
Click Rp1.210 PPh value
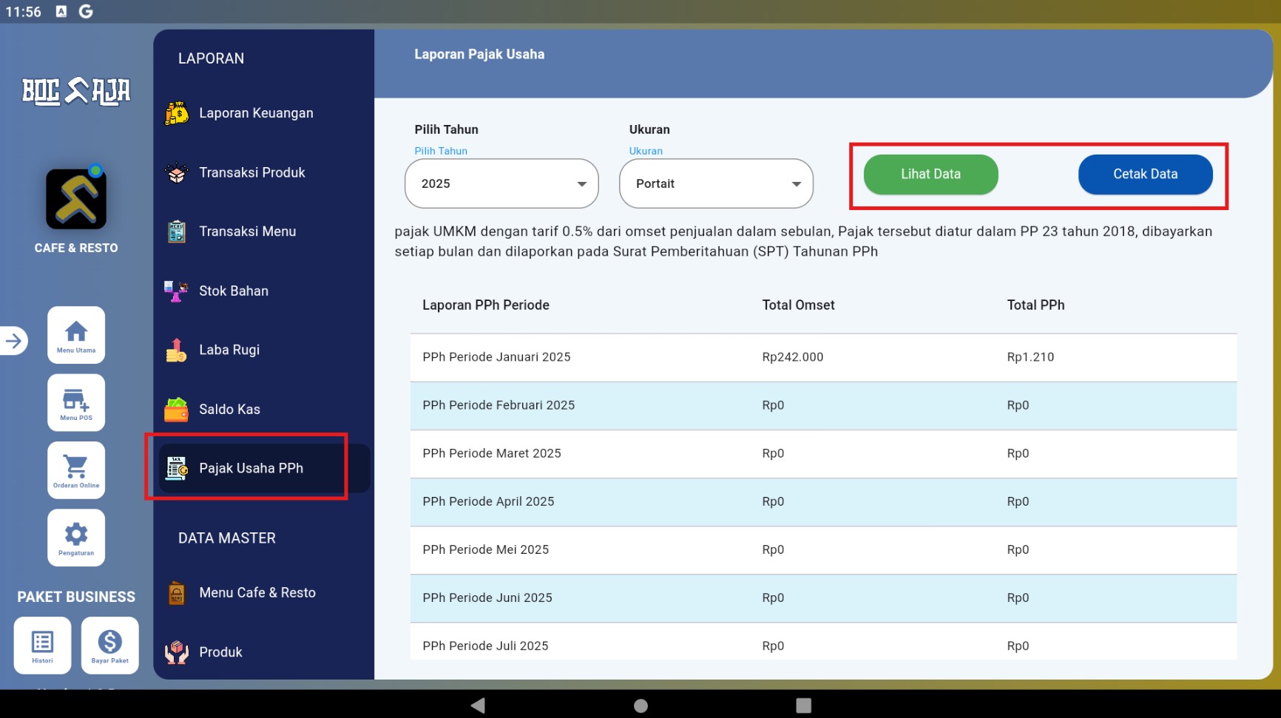pos(1030,357)
